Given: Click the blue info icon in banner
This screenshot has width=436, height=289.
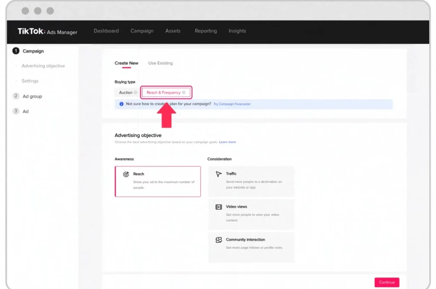Looking at the screenshot, I should [121, 104].
